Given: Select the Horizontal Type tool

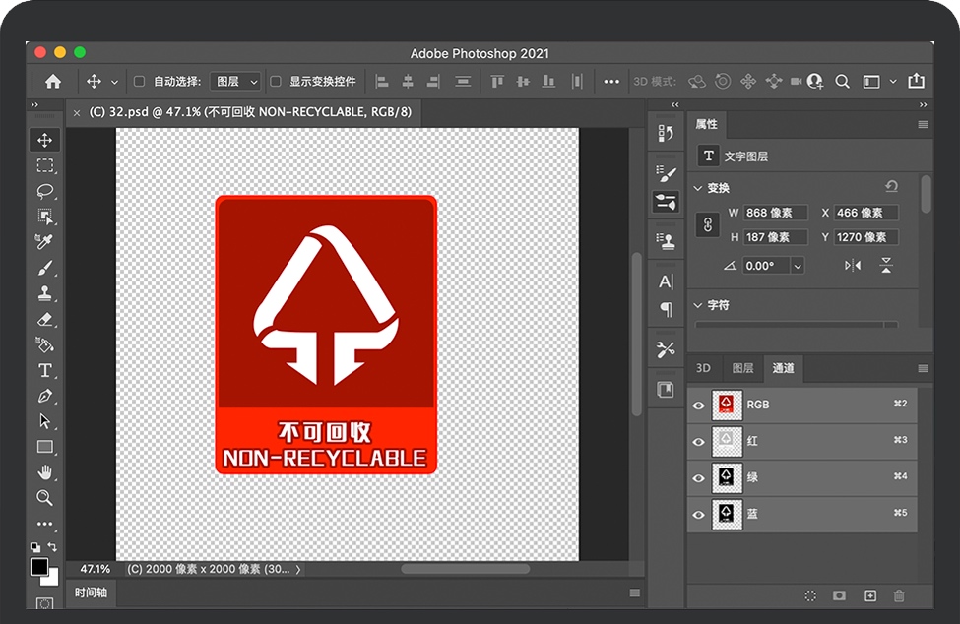Looking at the screenshot, I should 45,370.
